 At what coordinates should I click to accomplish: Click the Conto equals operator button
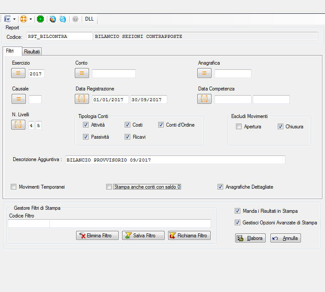point(82,73)
